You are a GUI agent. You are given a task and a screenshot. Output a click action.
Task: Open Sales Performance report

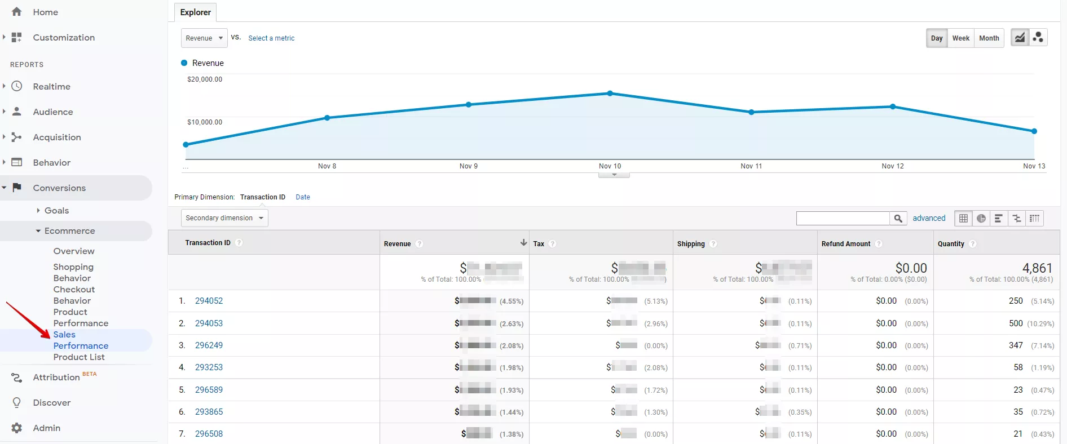(x=81, y=340)
